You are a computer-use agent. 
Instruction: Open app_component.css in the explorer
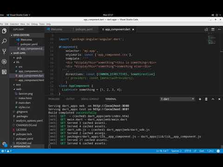pyautogui.click(x=30, y=71)
